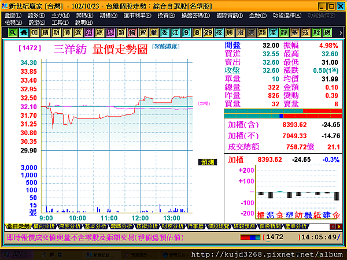Click the lower buy/sell ratio bar
The width and height of the screenshot is (347, 260).
pyautogui.click(x=283, y=116)
